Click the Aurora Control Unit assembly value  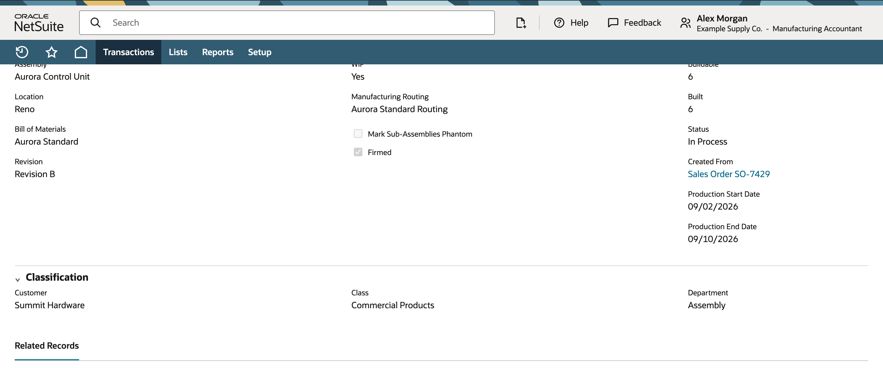pos(52,76)
